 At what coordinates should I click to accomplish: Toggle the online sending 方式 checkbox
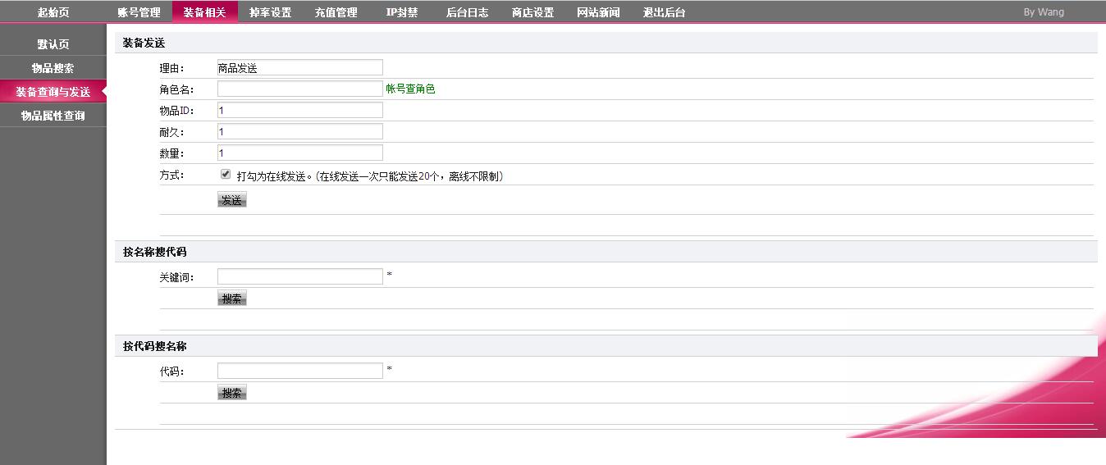(x=226, y=175)
